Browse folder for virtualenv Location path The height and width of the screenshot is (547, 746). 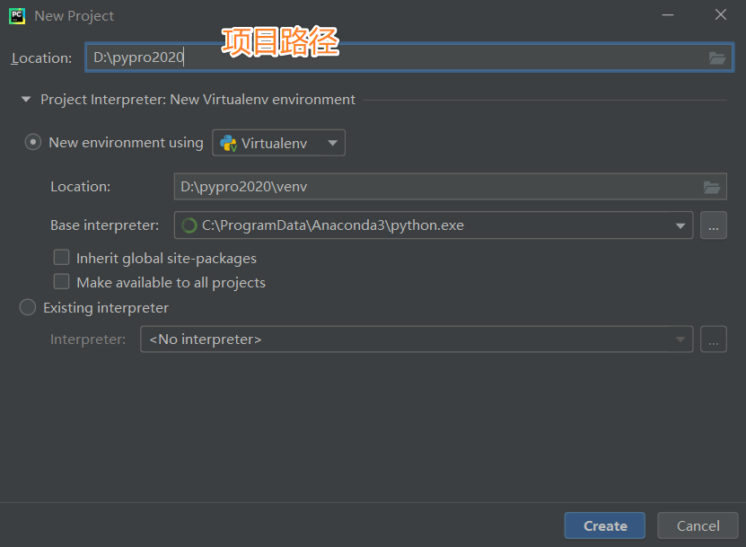pyautogui.click(x=712, y=187)
